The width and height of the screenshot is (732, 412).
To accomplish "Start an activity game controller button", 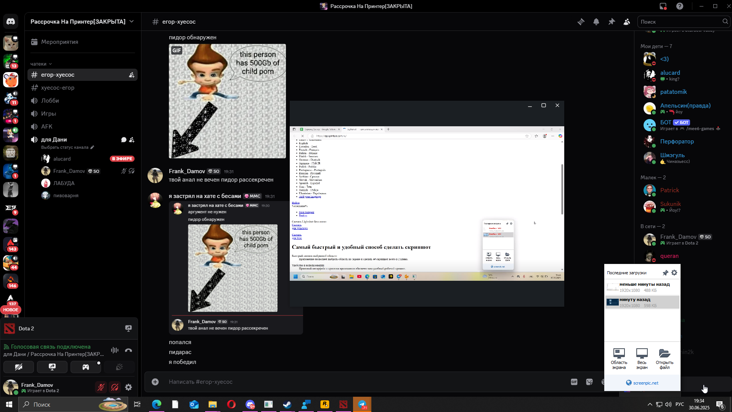I will pos(86,367).
